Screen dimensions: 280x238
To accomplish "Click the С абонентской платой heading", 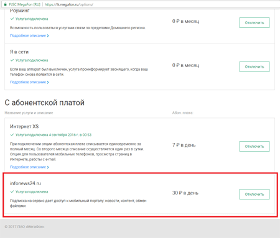I will tap(45, 103).
